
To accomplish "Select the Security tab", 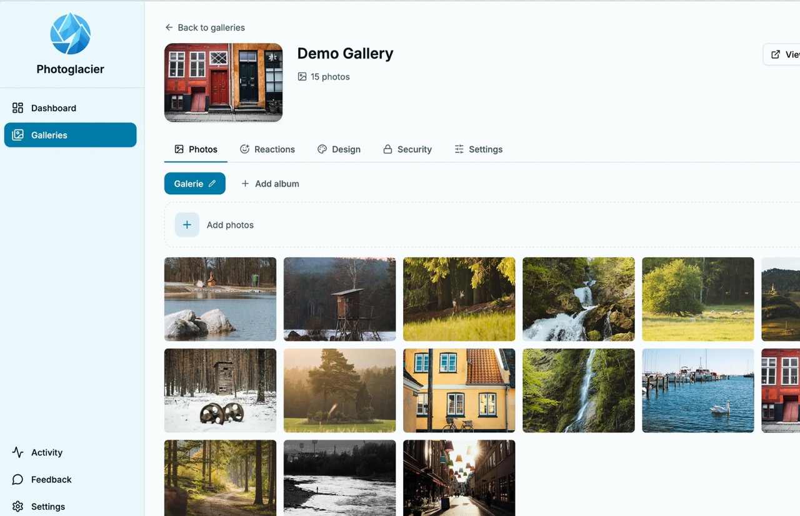I will coord(407,149).
